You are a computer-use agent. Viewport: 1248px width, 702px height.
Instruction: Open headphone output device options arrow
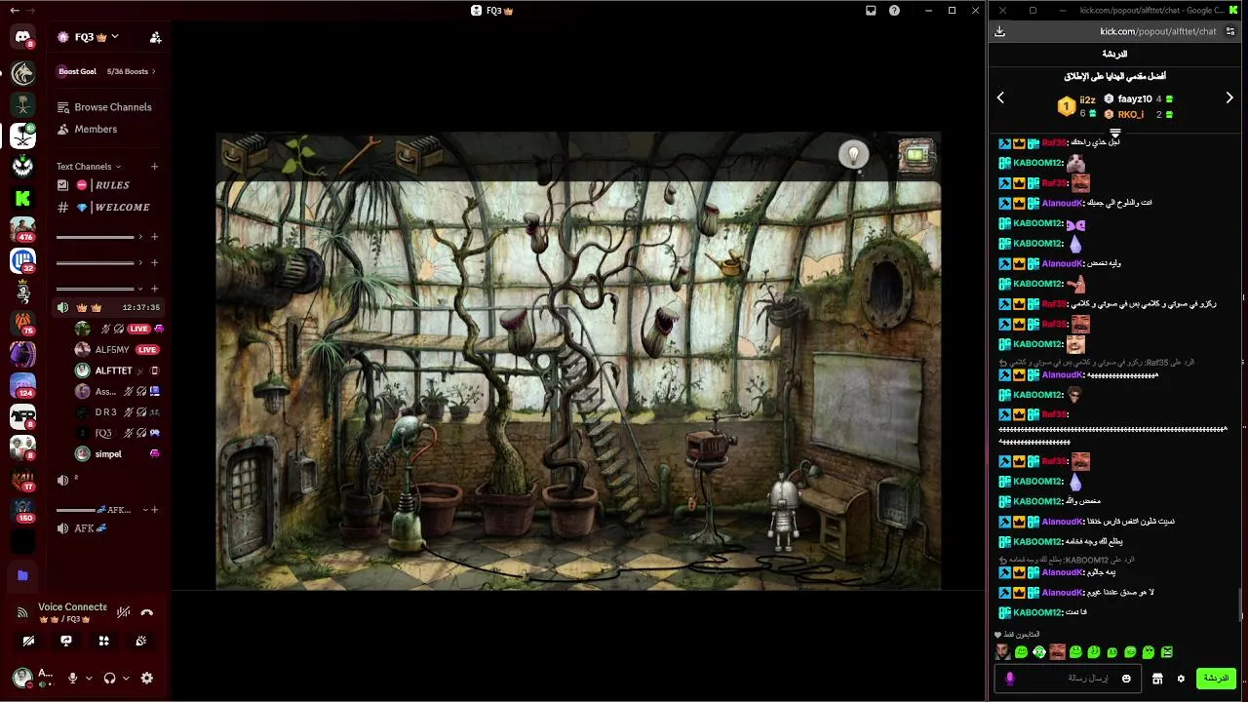click(126, 678)
